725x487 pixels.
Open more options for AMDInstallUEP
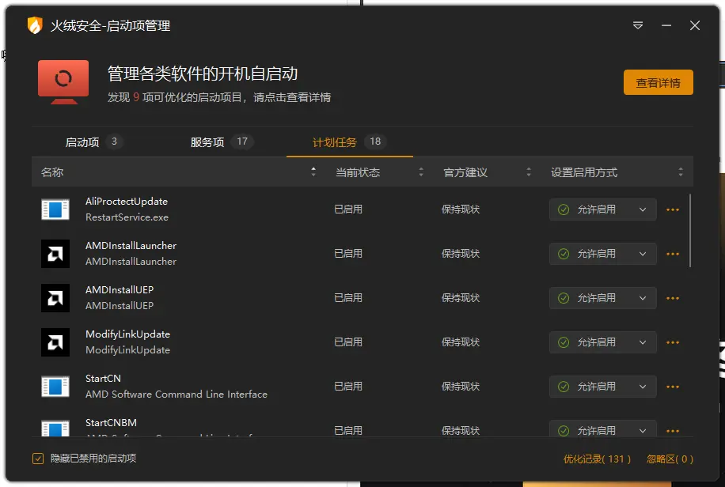pyautogui.click(x=673, y=299)
